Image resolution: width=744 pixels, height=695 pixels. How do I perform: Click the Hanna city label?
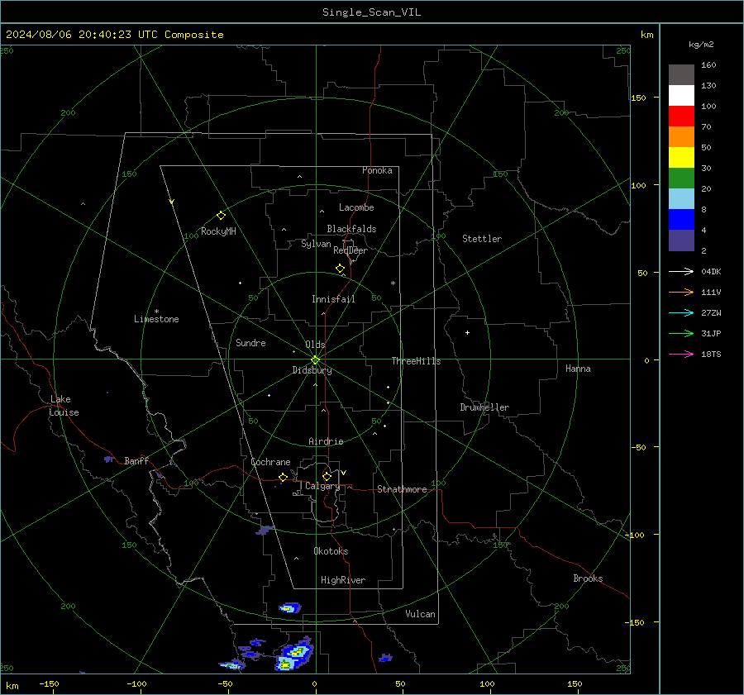click(x=578, y=369)
